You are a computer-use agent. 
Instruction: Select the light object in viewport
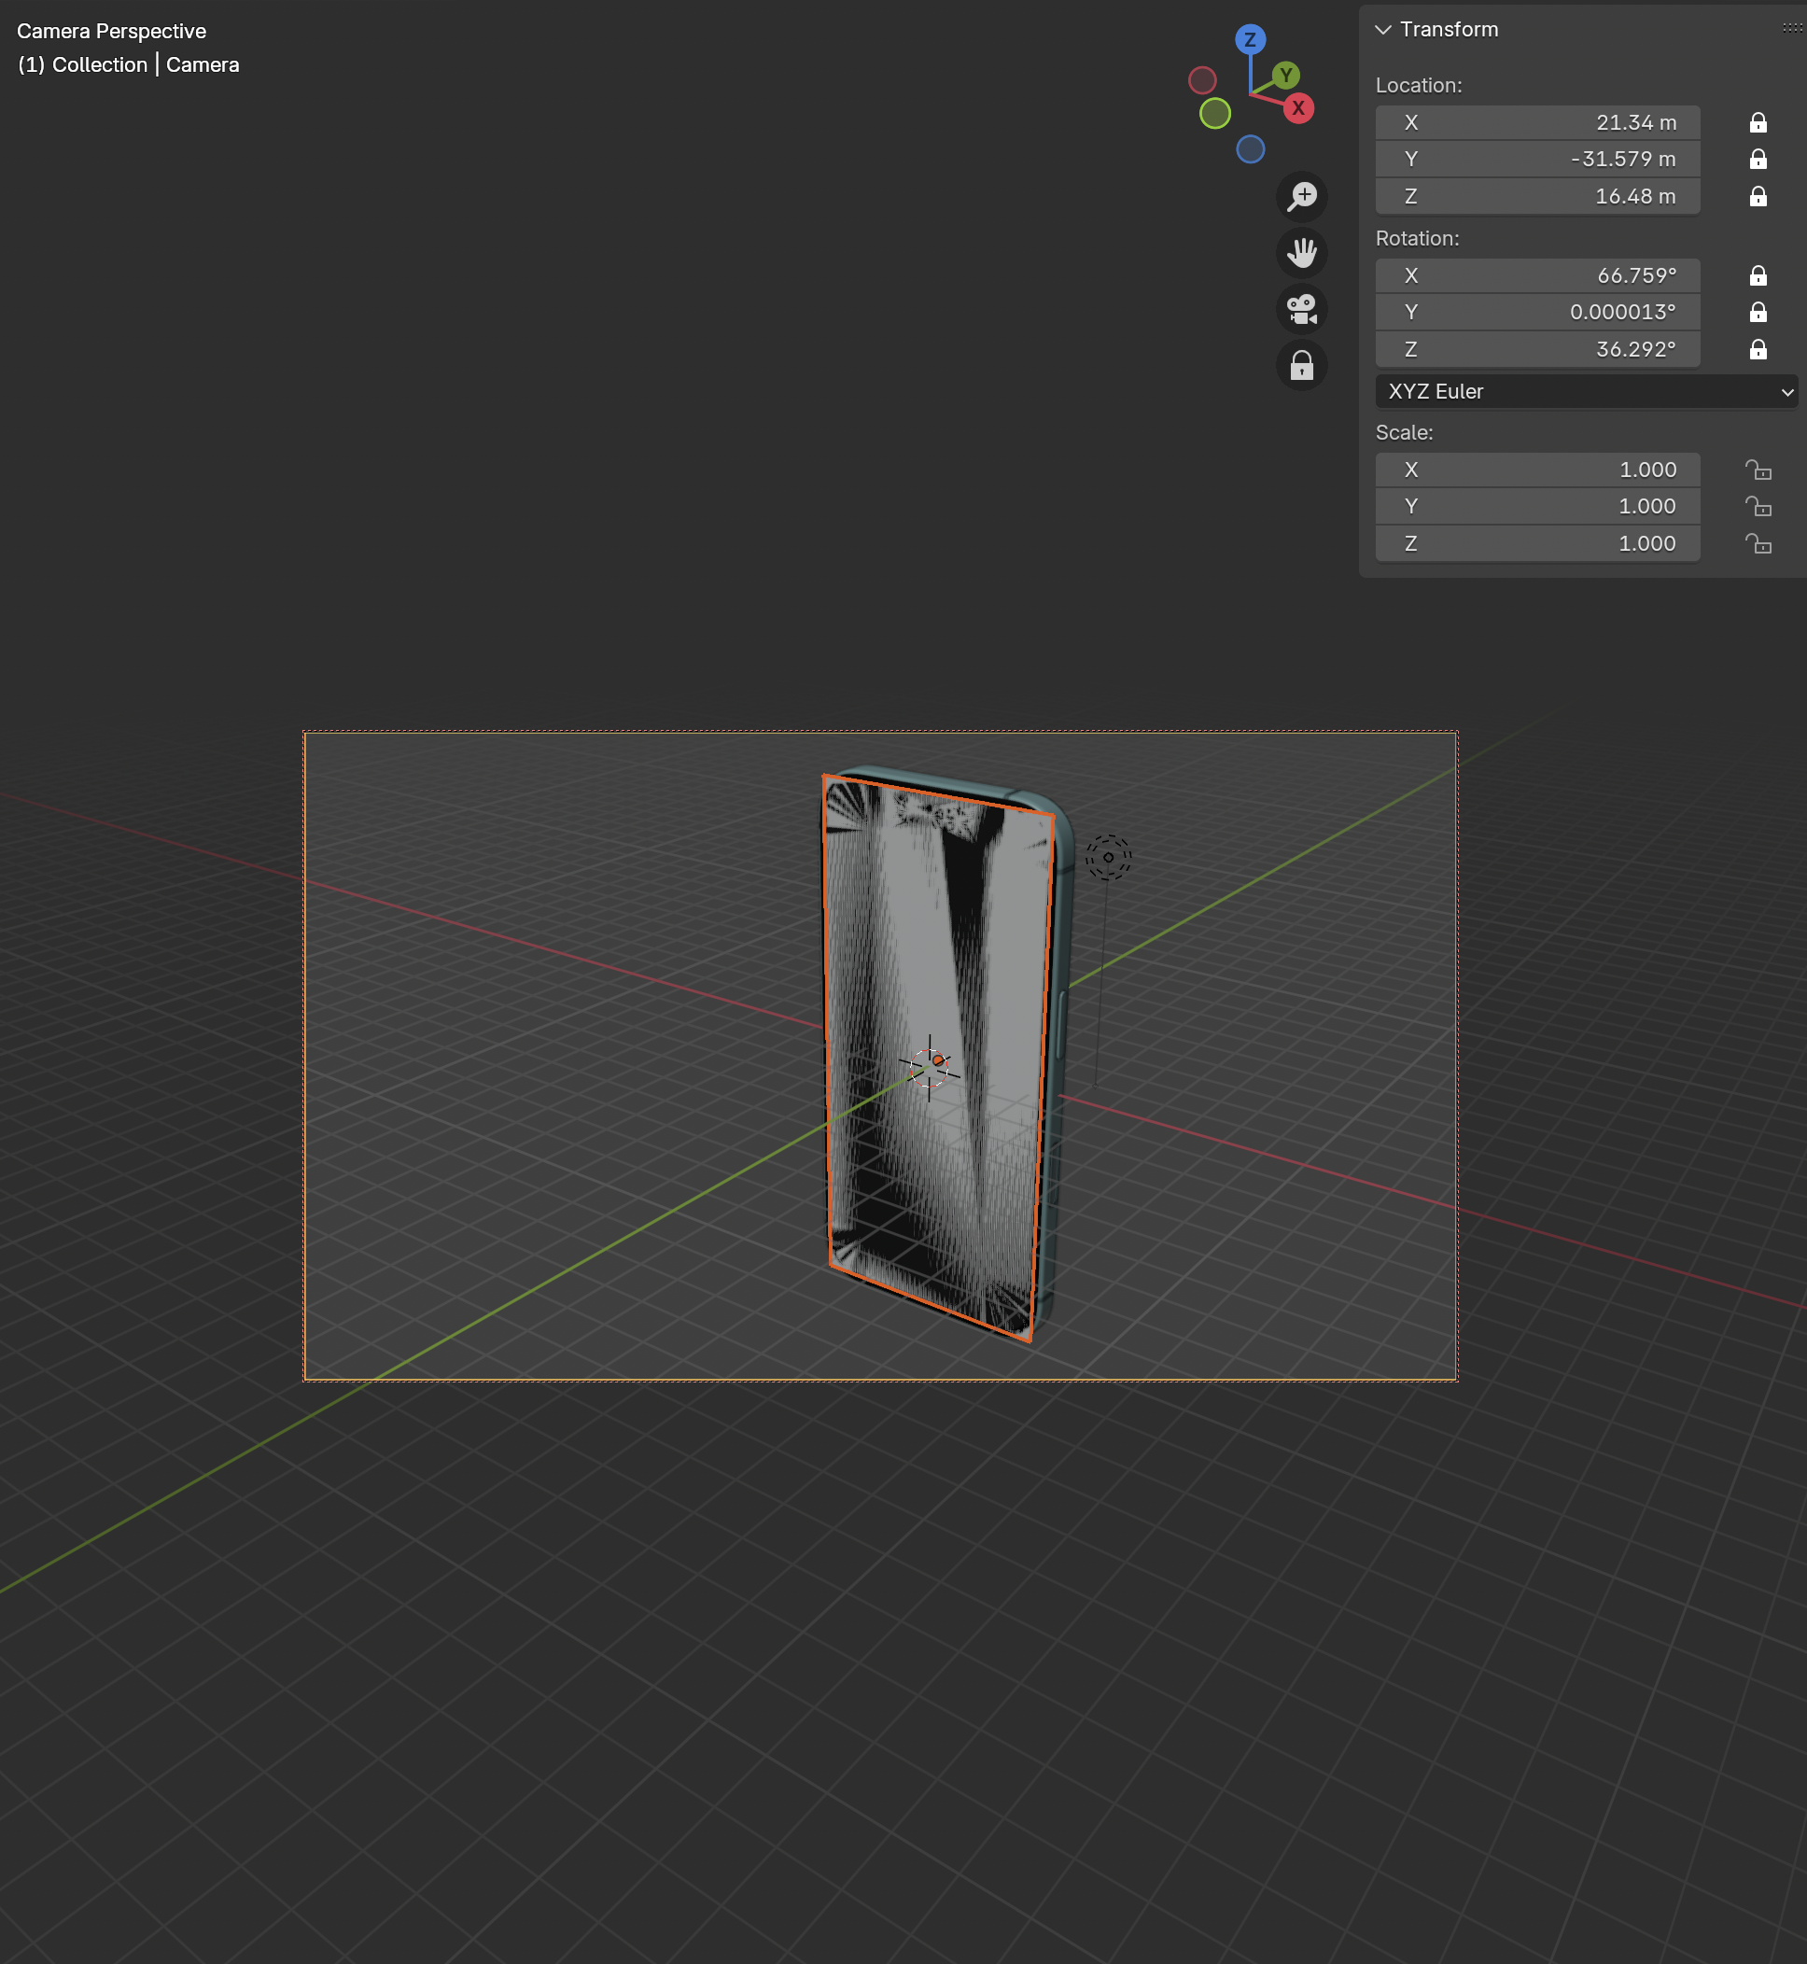(1108, 858)
